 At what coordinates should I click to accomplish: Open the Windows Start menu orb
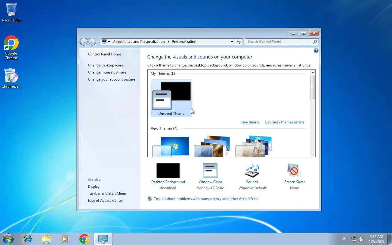8,239
